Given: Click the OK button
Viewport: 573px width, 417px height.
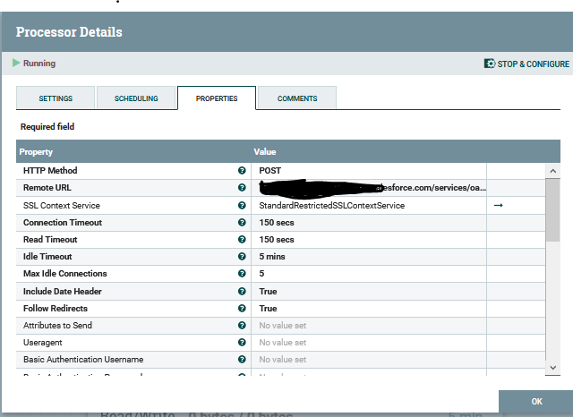Looking at the screenshot, I should tap(536, 401).
